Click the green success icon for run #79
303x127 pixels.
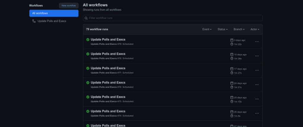pos(88,40)
